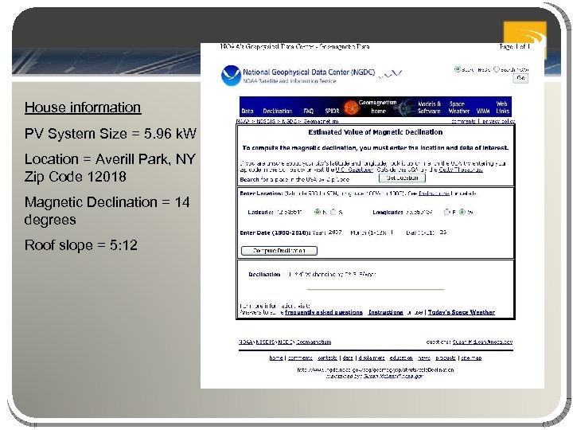Click the magnetosphere graphic beside Models & Software
This screenshot has height=430, width=573.
click(x=406, y=107)
